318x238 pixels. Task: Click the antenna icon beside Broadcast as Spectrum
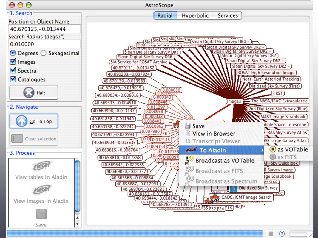pos(189,181)
